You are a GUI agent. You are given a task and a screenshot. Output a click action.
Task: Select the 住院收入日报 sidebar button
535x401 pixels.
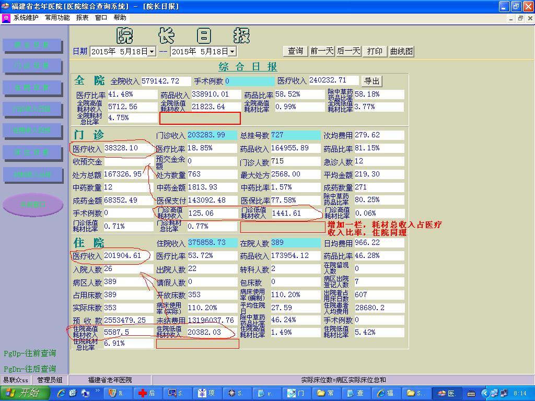(x=32, y=131)
